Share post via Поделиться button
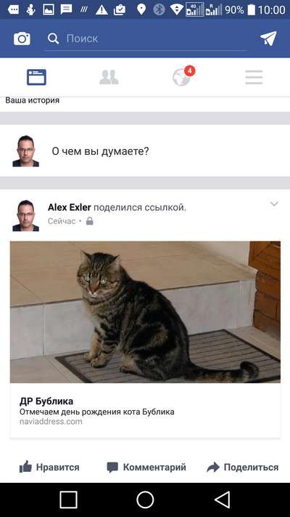 243,467
